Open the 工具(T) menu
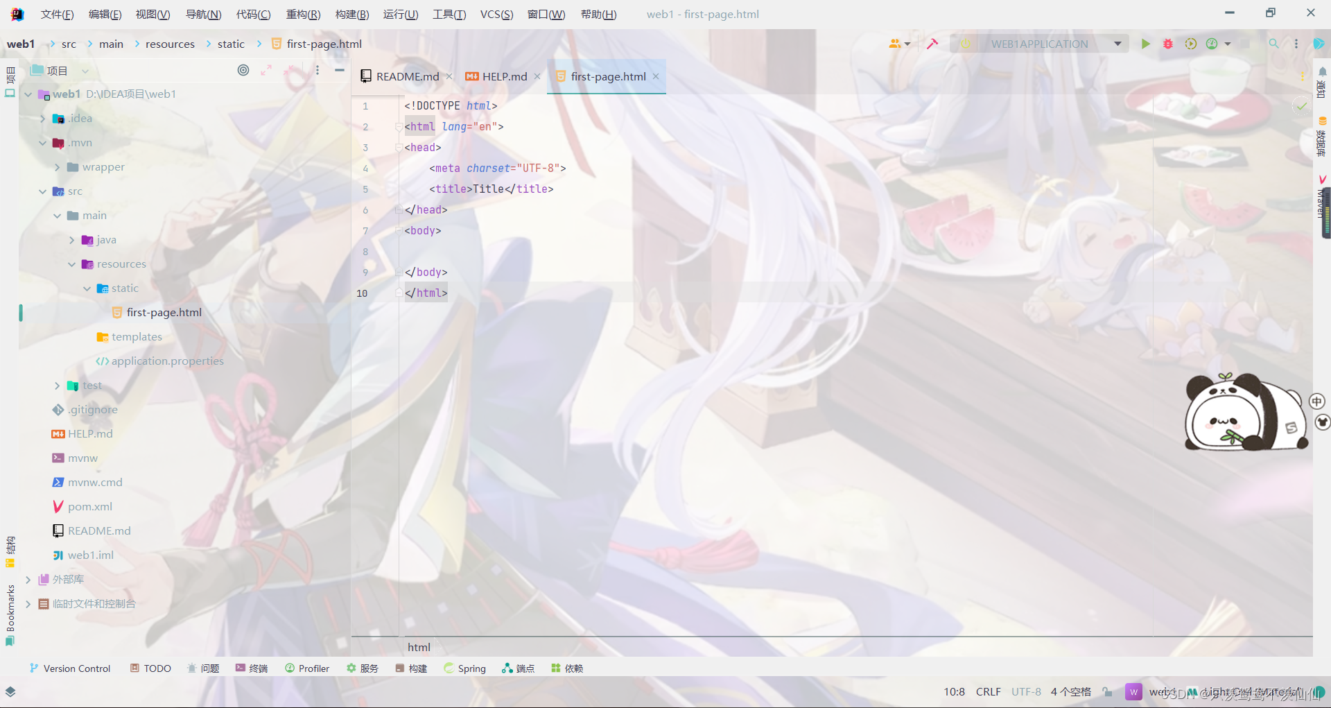The height and width of the screenshot is (708, 1331). pyautogui.click(x=449, y=15)
